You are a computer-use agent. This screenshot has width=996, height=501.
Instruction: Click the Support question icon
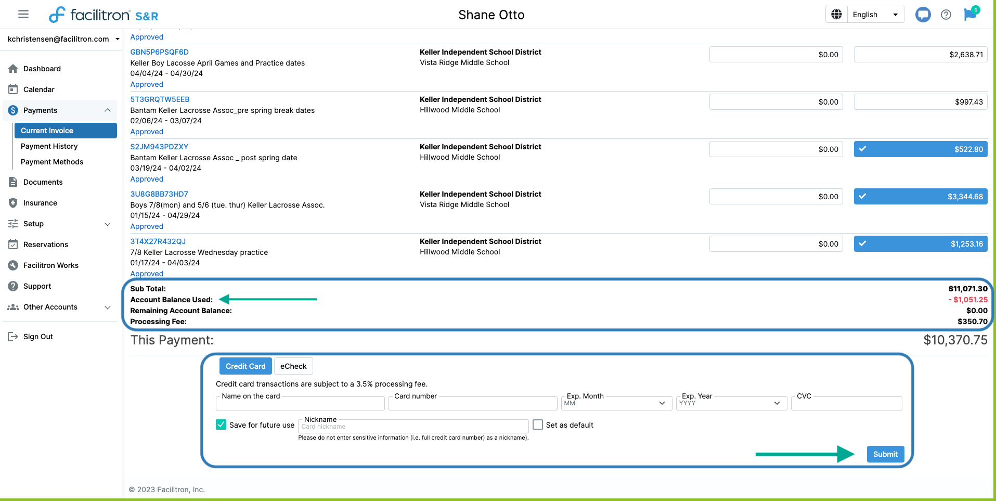[13, 286]
